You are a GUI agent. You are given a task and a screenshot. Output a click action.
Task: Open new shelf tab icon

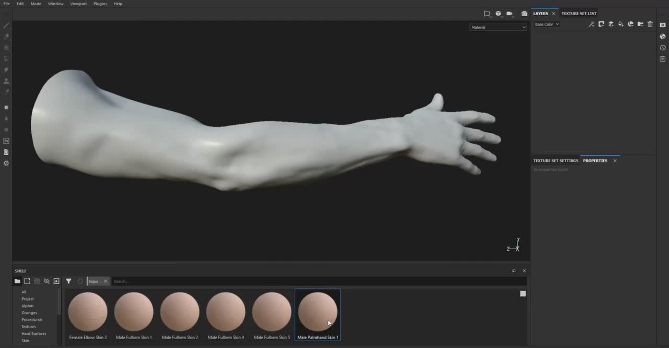pyautogui.click(x=27, y=281)
